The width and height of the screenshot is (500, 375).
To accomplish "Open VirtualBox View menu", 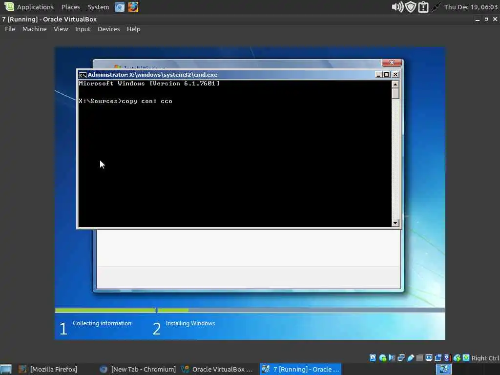I will point(61,29).
